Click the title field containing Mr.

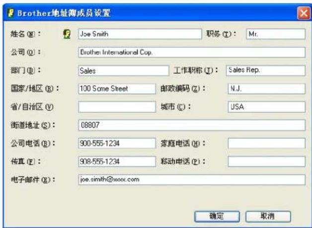click(x=276, y=34)
